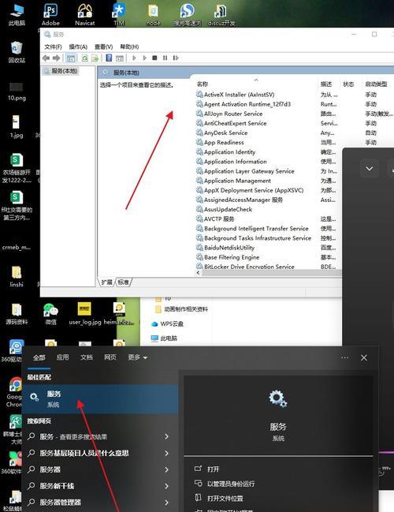Click the stop service square icon
394x512 pixels.
click(x=154, y=58)
